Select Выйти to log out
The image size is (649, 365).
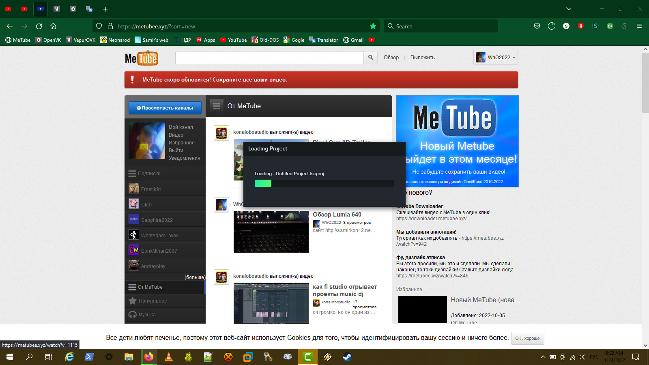point(176,150)
